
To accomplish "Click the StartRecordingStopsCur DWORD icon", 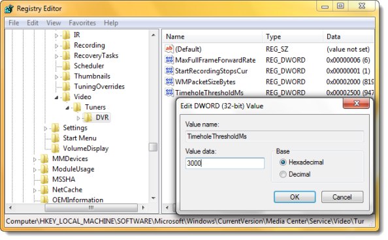I will (x=169, y=70).
